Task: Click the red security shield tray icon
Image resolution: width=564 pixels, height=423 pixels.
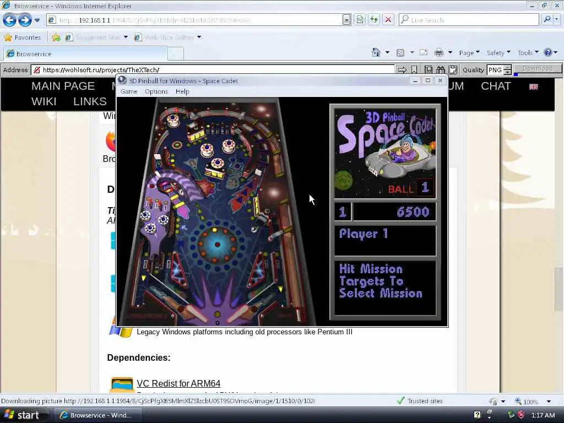Action: tap(521, 415)
